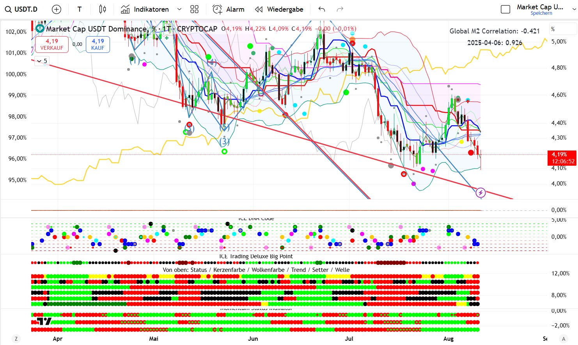Image resolution: width=578 pixels, height=345 pixels.
Task: Undo the last chart action
Action: 321,9
